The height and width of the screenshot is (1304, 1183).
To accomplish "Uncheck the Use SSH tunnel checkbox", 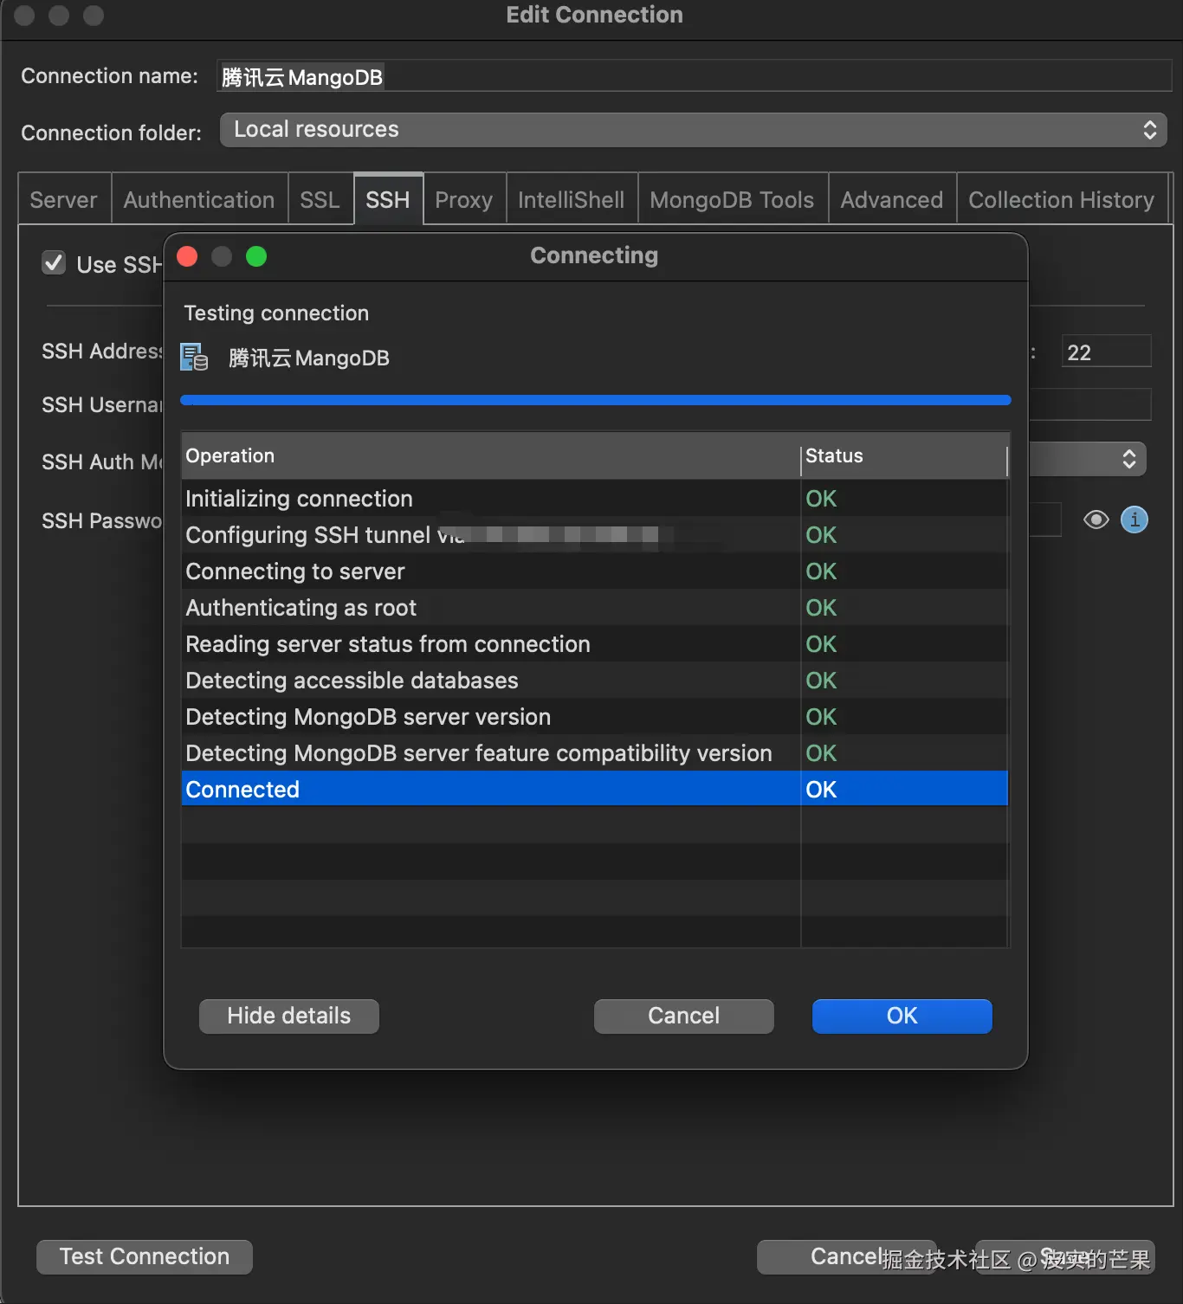I will point(54,262).
